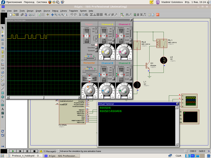
Task: Open the Template menu
Action: 73,11
